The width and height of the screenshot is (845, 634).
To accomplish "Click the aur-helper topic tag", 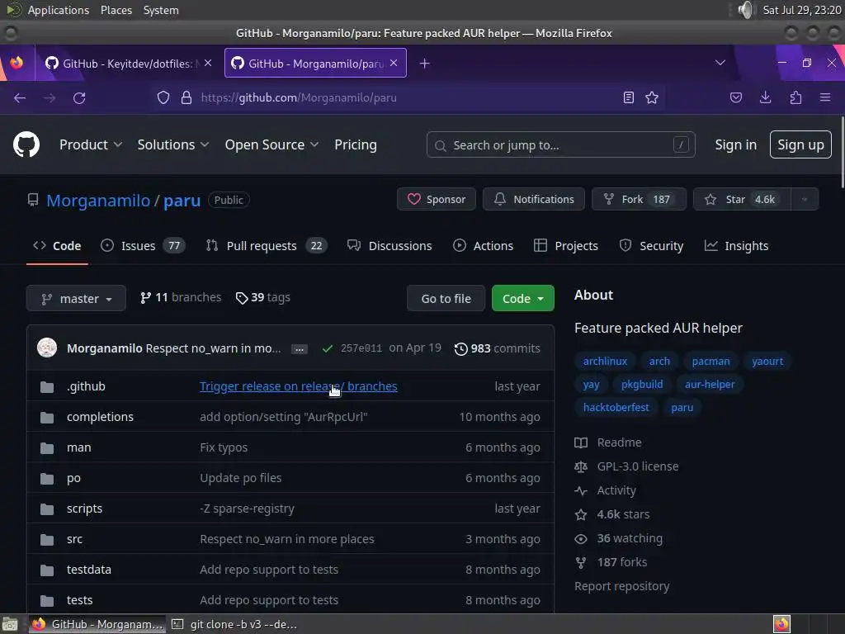I will pyautogui.click(x=710, y=385).
